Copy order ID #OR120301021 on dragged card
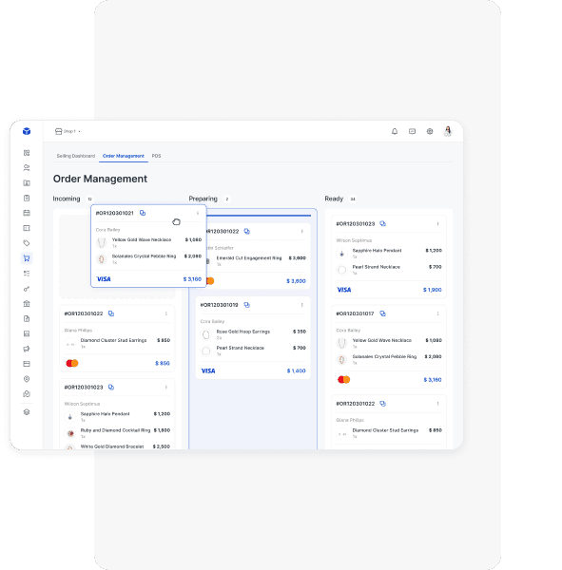562x570 pixels. pos(143,213)
